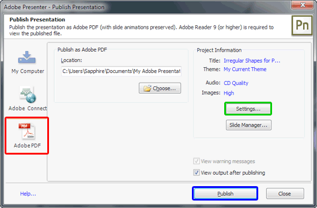Open the CD Quality audio link
Image resolution: width=317 pixels, height=208 pixels.
[x=236, y=83]
